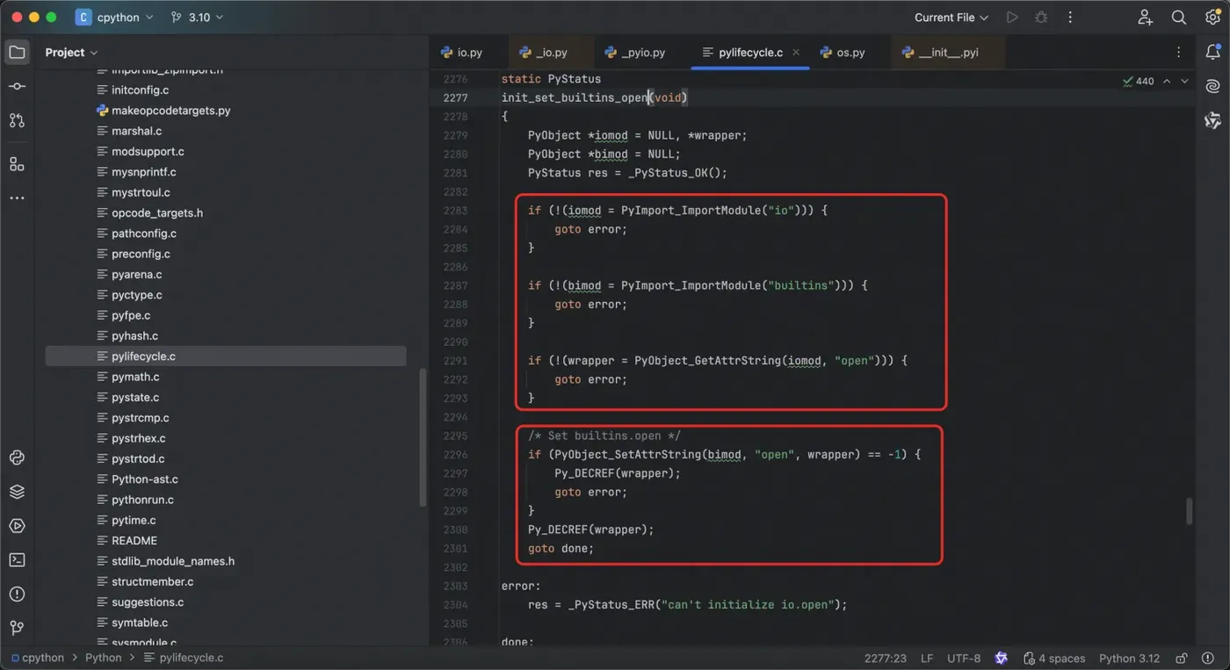Viewport: 1230px width, 670px height.
Task: Open the AI Assistant spiral icon
Action: pos(1213,86)
